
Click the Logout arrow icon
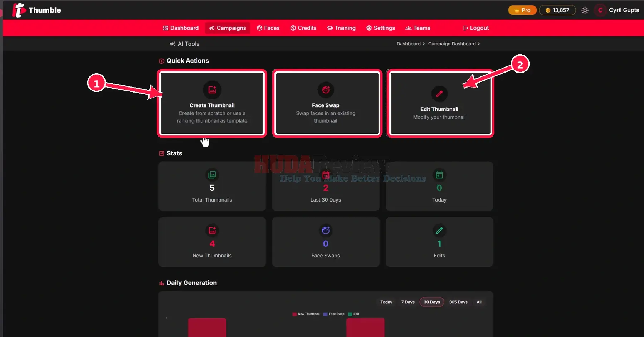tap(465, 28)
